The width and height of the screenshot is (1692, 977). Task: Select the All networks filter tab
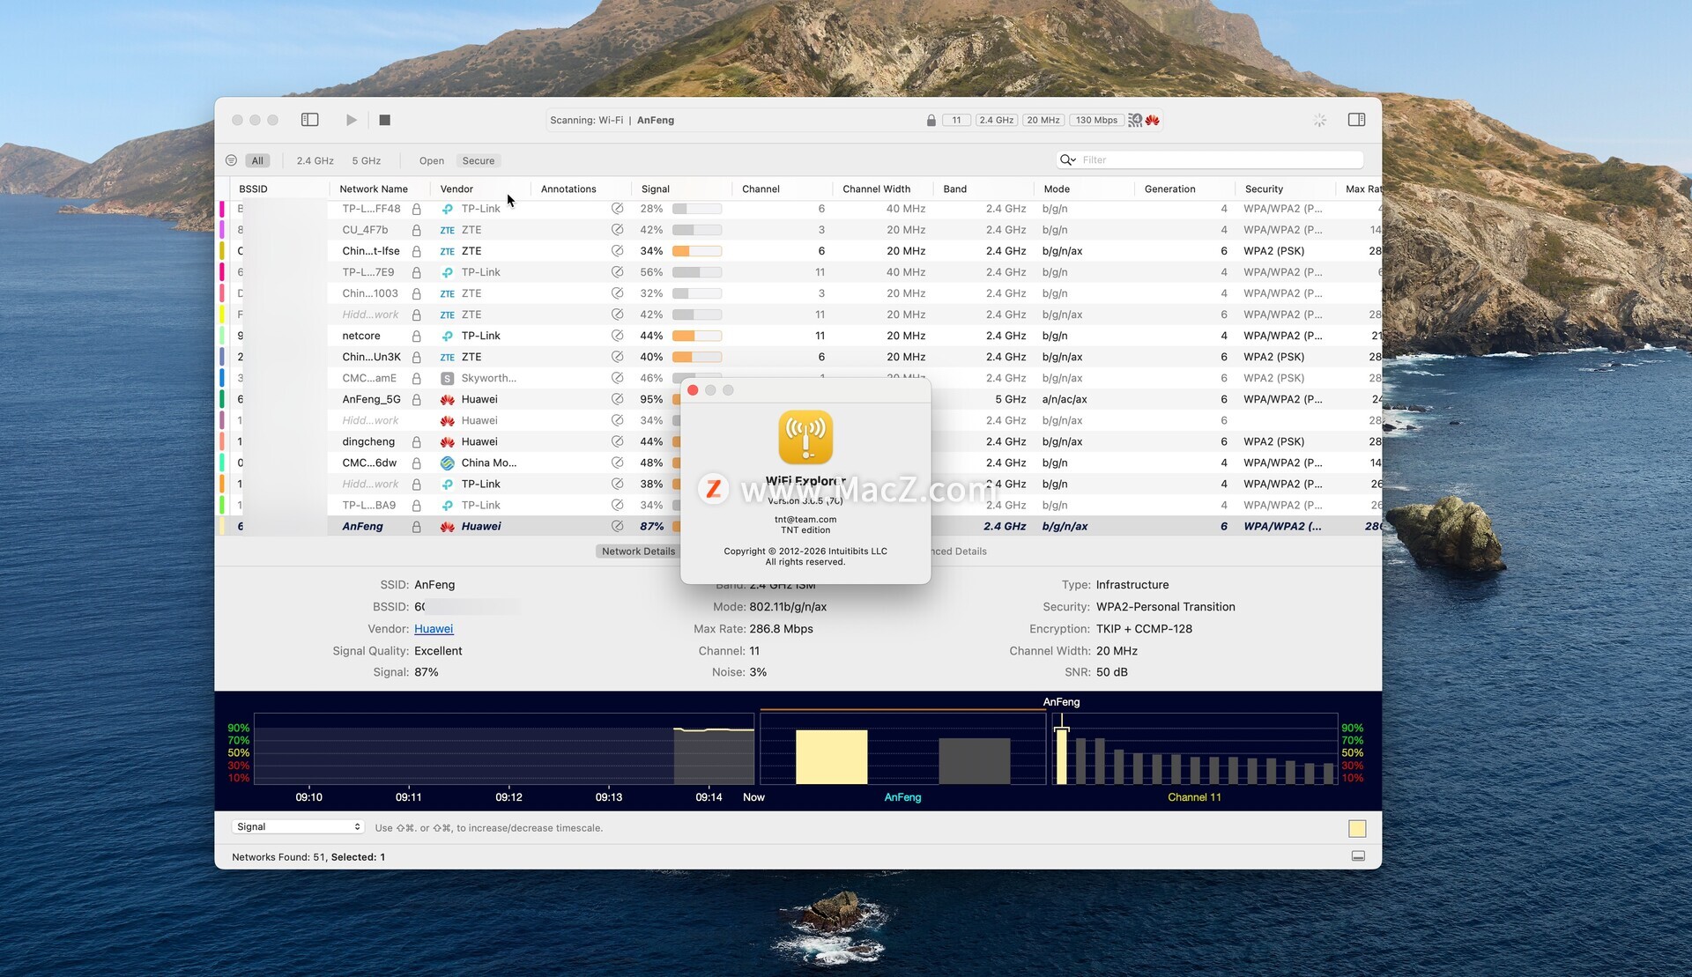257,160
